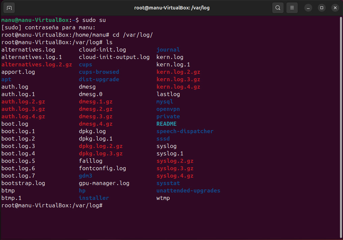This screenshot has width=343, height=240.
Task: Select the fontconfig.log file entry
Action: pos(102,169)
